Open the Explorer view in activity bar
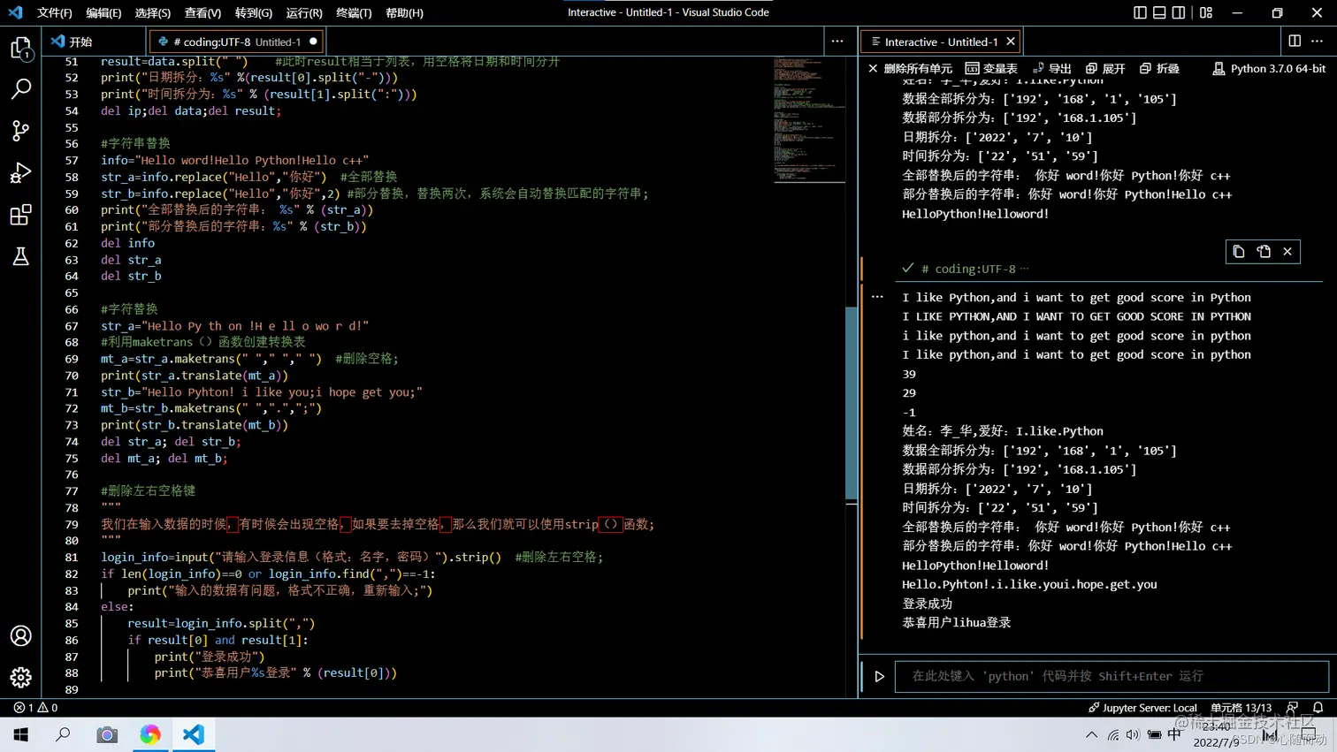 tap(20, 48)
